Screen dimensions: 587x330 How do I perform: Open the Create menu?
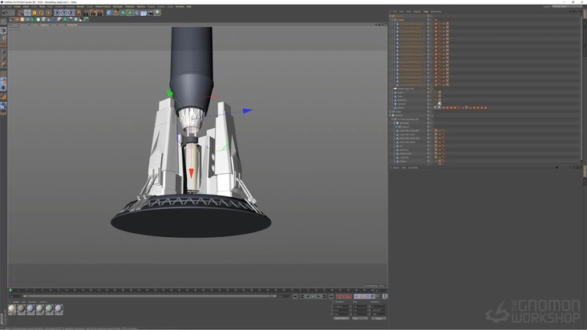click(17, 6)
